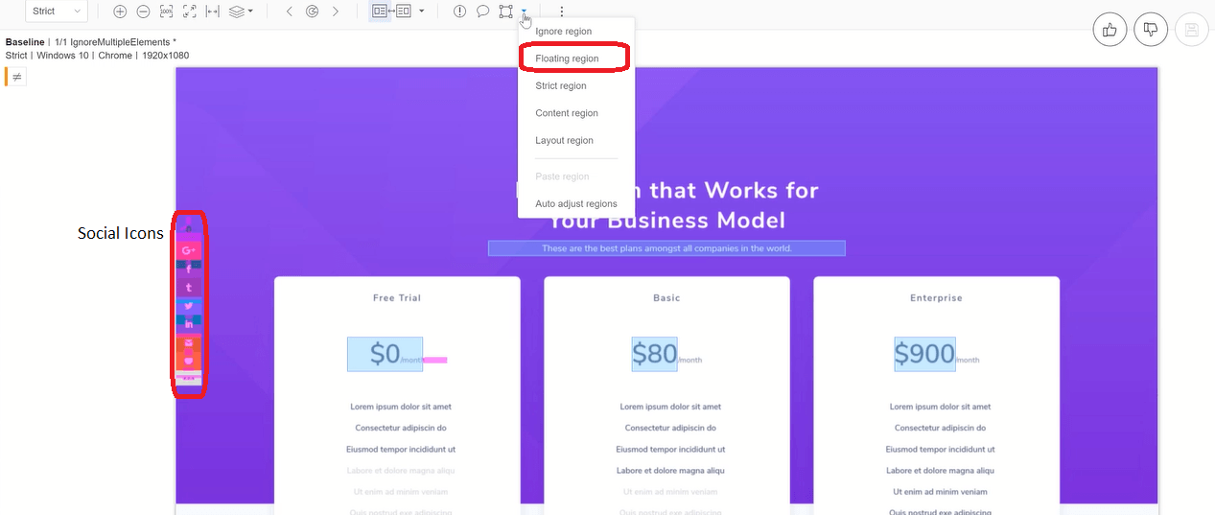Click the fit-to-width icon

[x=213, y=12]
